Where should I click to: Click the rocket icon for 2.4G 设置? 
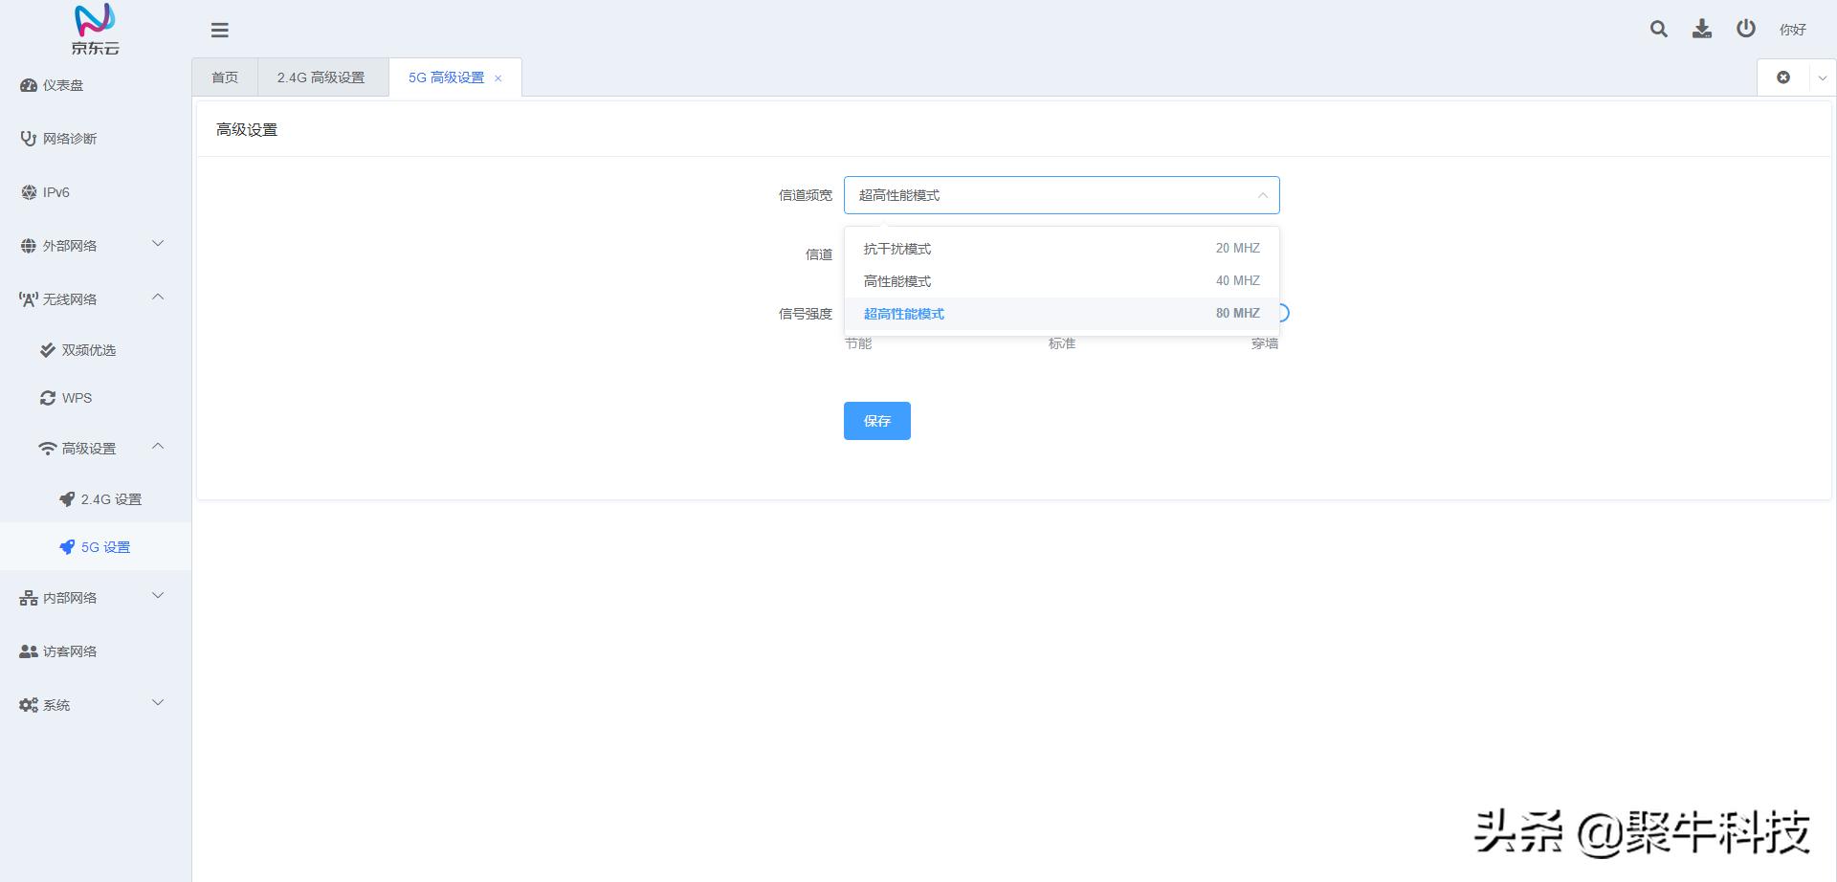click(67, 499)
